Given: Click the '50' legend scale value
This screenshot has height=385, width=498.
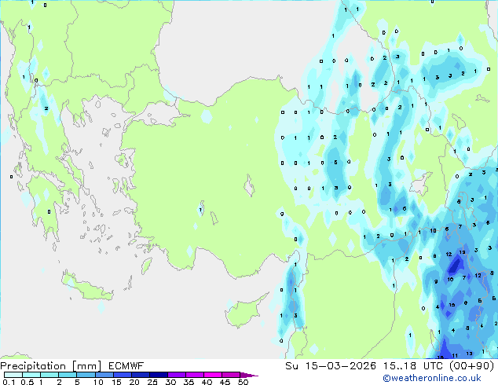Looking at the screenshot, I should point(244,382).
